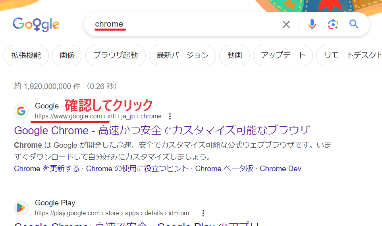Click the Google logo
382x226 pixels.
tap(36, 25)
